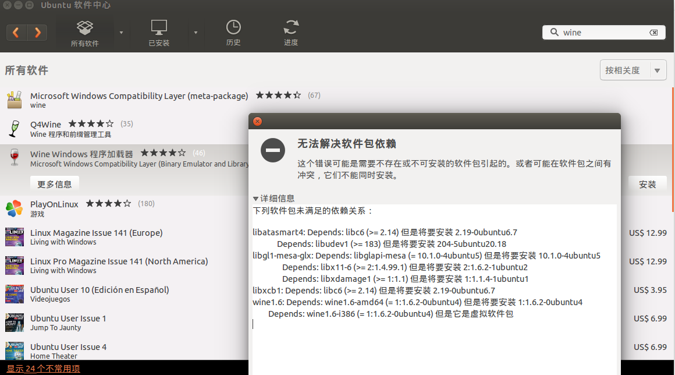Click star rating of Microsoft Windows Compatibility Layer
The height and width of the screenshot is (375, 675).
pyautogui.click(x=278, y=95)
